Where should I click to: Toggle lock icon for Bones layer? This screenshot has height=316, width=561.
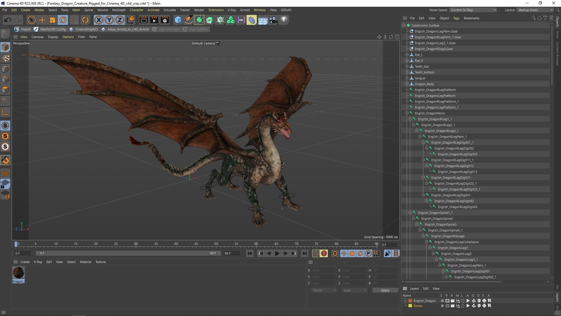coord(463,306)
